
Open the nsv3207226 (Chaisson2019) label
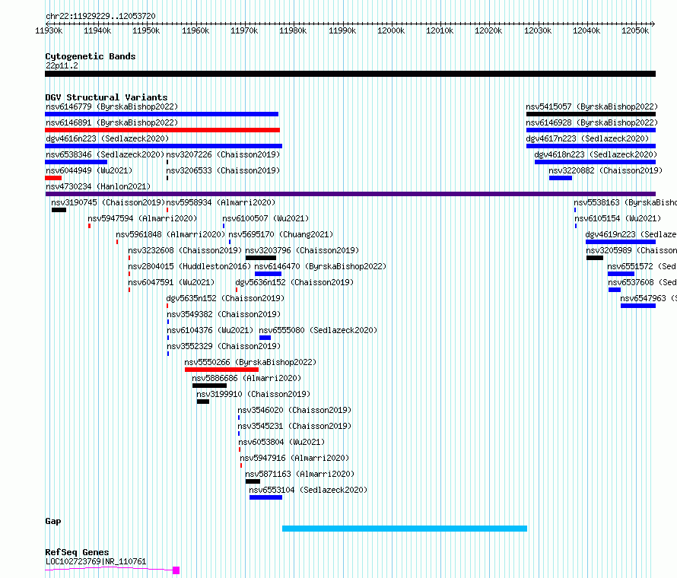(223, 154)
